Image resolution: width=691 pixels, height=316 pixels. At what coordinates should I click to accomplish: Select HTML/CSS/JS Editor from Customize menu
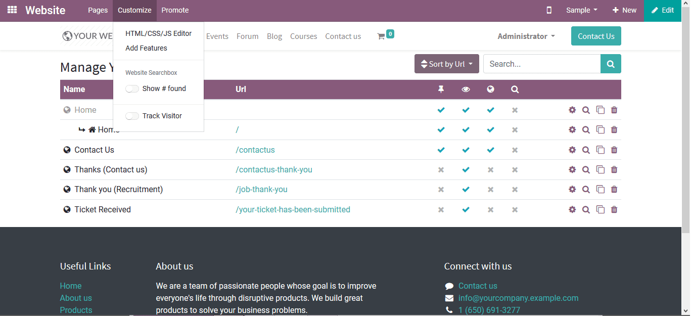[x=158, y=33]
